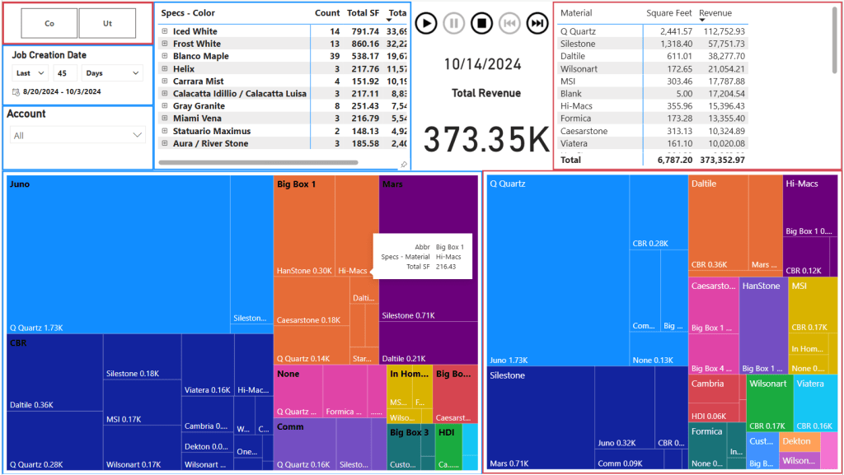Viewport: 844px width, 475px height.
Task: Expand the Blanco Maple row
Action: coord(165,57)
